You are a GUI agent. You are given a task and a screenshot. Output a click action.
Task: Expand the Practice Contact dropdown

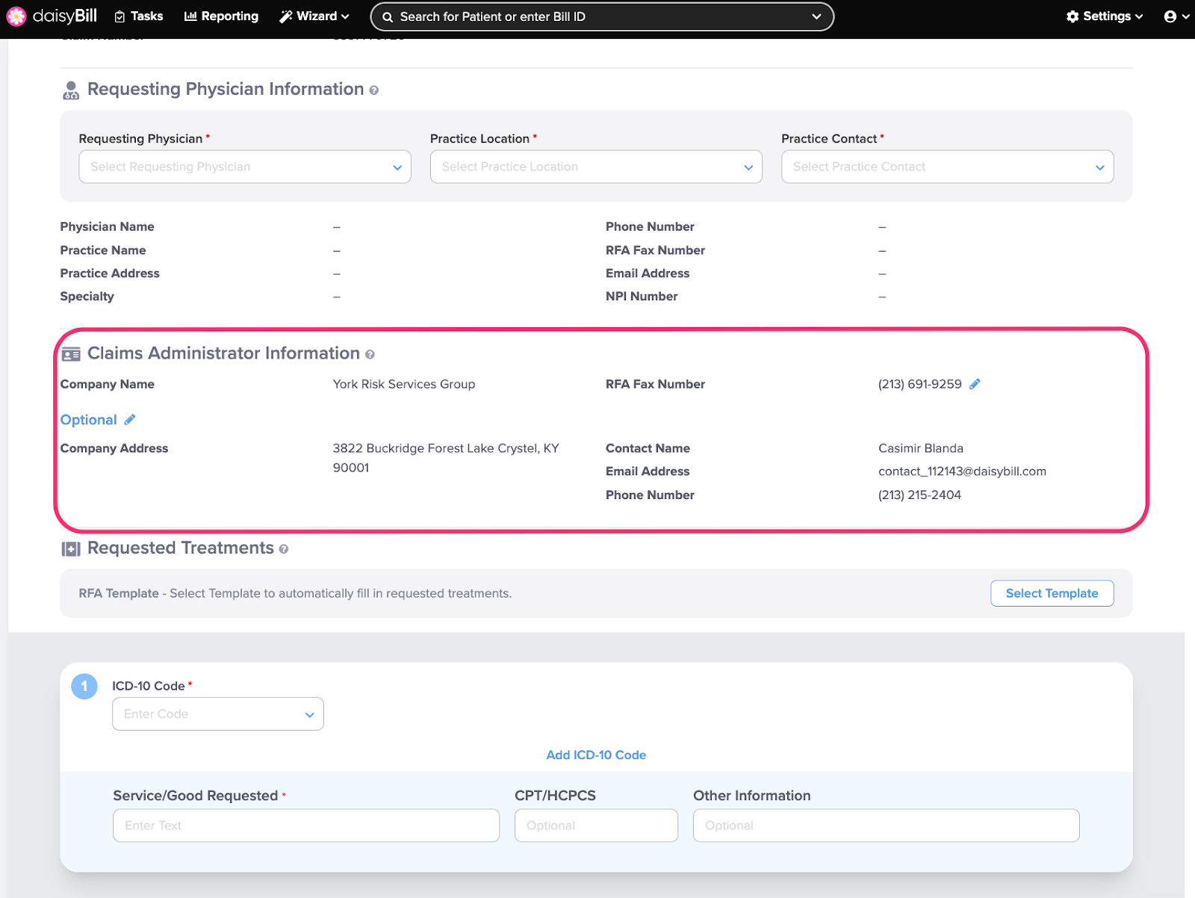point(946,167)
